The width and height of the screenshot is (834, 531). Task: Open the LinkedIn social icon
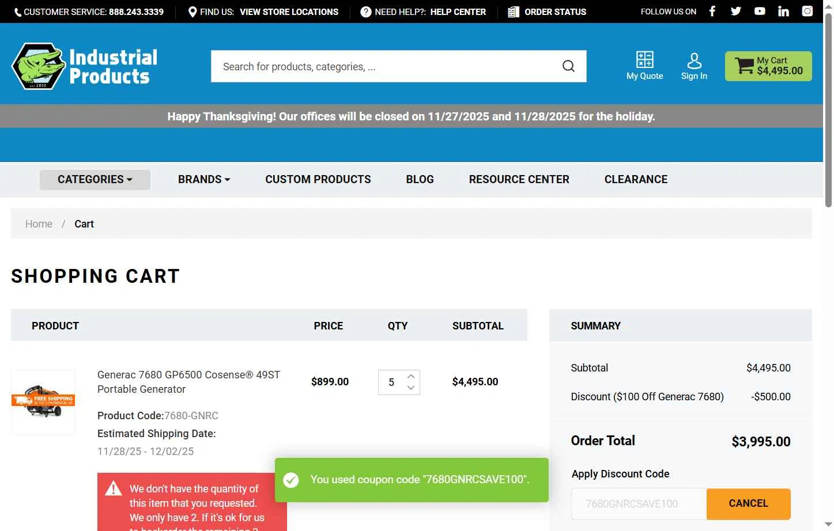pos(783,11)
